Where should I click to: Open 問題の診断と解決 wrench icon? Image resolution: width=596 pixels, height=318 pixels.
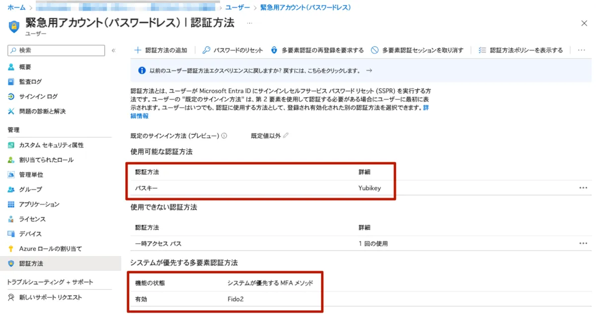click(11, 111)
